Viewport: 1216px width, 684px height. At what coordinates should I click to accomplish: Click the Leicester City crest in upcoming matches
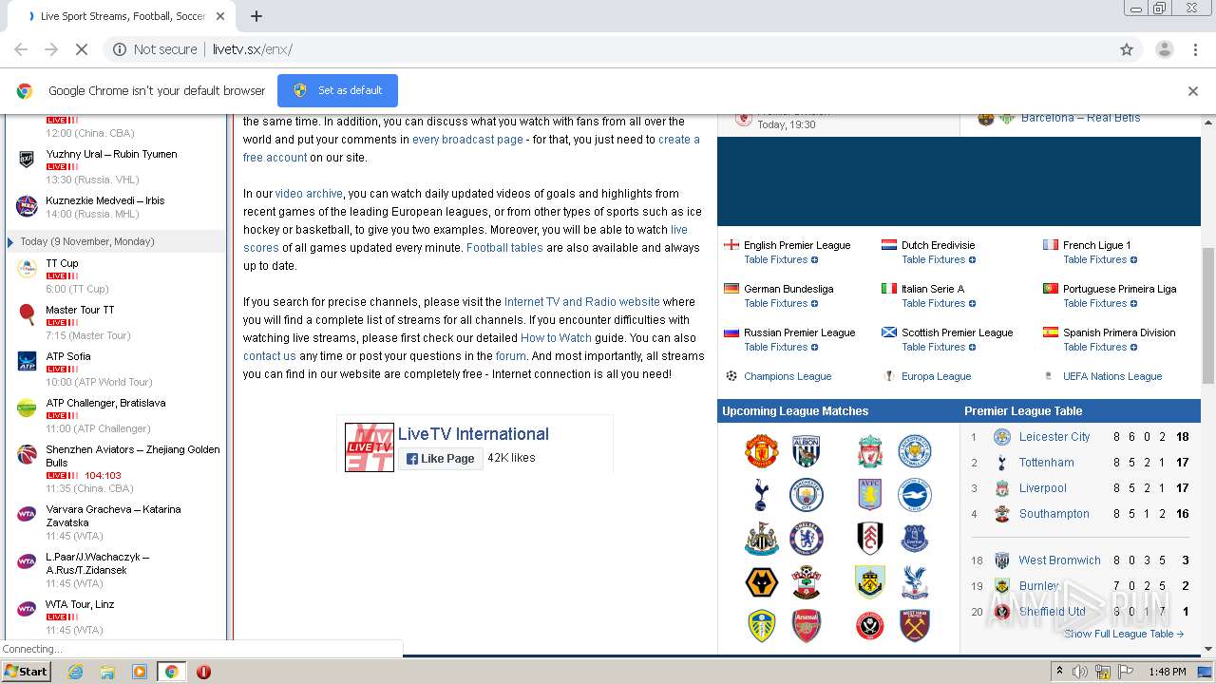pyautogui.click(x=915, y=451)
